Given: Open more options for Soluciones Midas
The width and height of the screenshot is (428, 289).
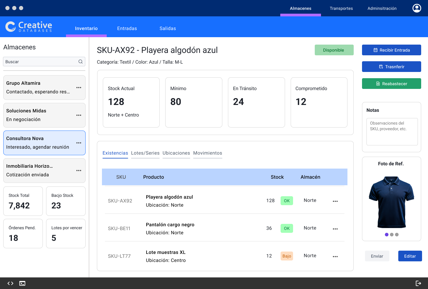Looking at the screenshot, I should point(79,115).
